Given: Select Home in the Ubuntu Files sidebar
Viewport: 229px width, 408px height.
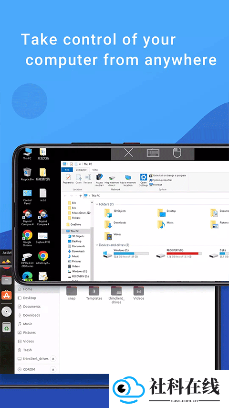Looking at the screenshot, I should (37, 289).
